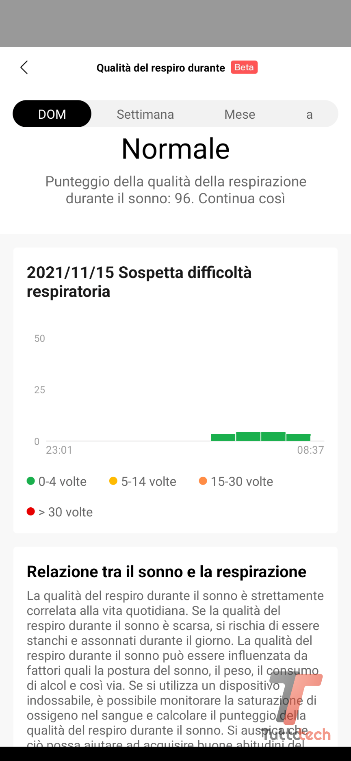Tap the 2021/11/15 Sospetta difficoltà respiratoria title
The width and height of the screenshot is (351, 761).
(139, 282)
